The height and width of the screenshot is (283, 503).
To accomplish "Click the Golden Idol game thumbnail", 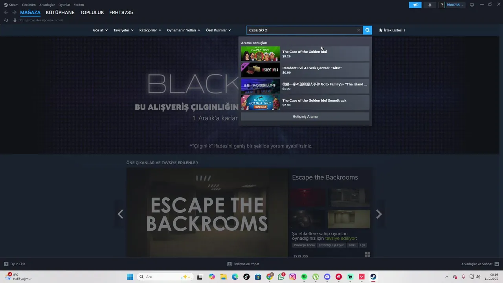I will click(260, 54).
